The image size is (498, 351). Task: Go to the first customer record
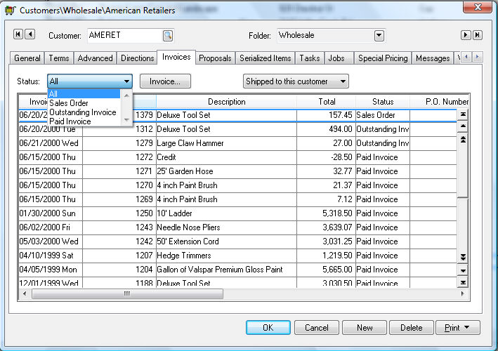pos(18,35)
